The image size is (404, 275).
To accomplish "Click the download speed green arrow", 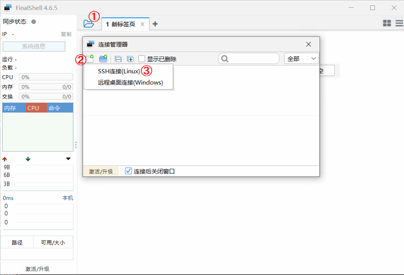I will pos(28,159).
